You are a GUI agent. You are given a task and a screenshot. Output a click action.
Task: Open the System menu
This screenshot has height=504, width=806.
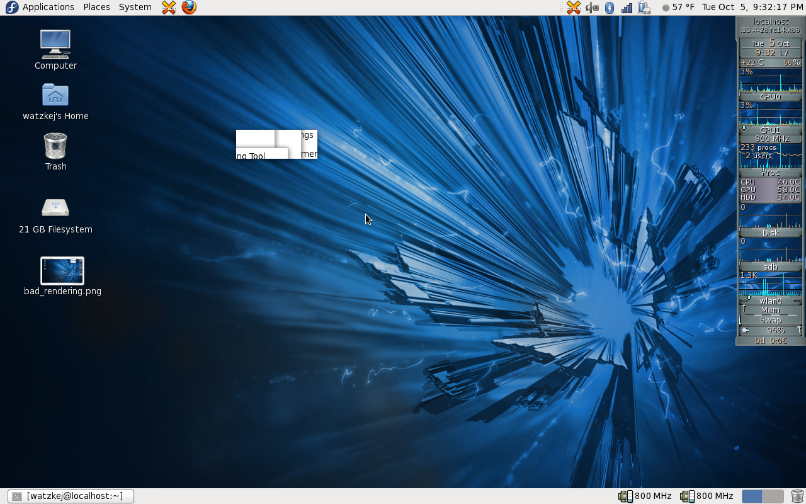tap(135, 7)
